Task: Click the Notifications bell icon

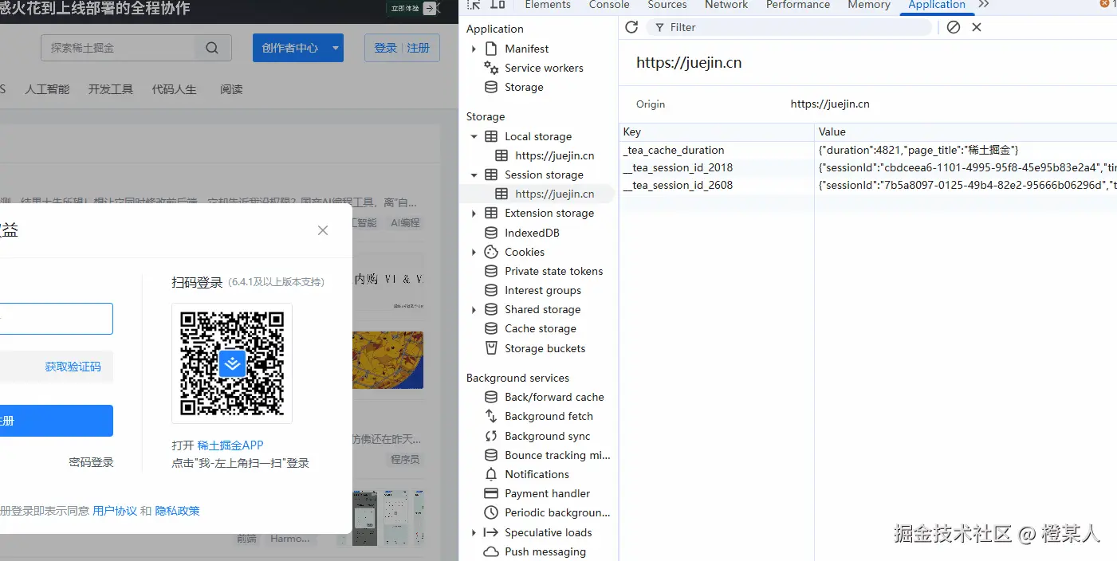Action: [491, 474]
